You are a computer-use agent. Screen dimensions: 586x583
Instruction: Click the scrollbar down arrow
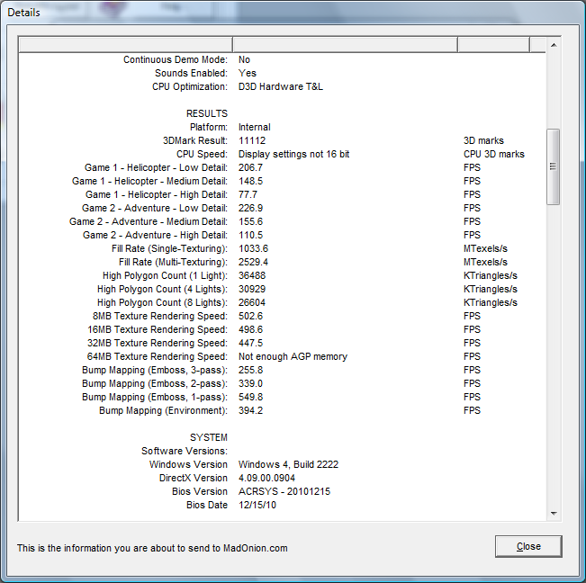tap(554, 513)
